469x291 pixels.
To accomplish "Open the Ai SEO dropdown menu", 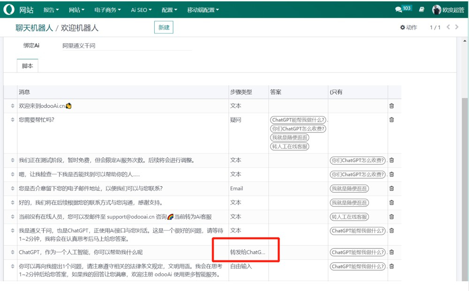I will 141,10.
